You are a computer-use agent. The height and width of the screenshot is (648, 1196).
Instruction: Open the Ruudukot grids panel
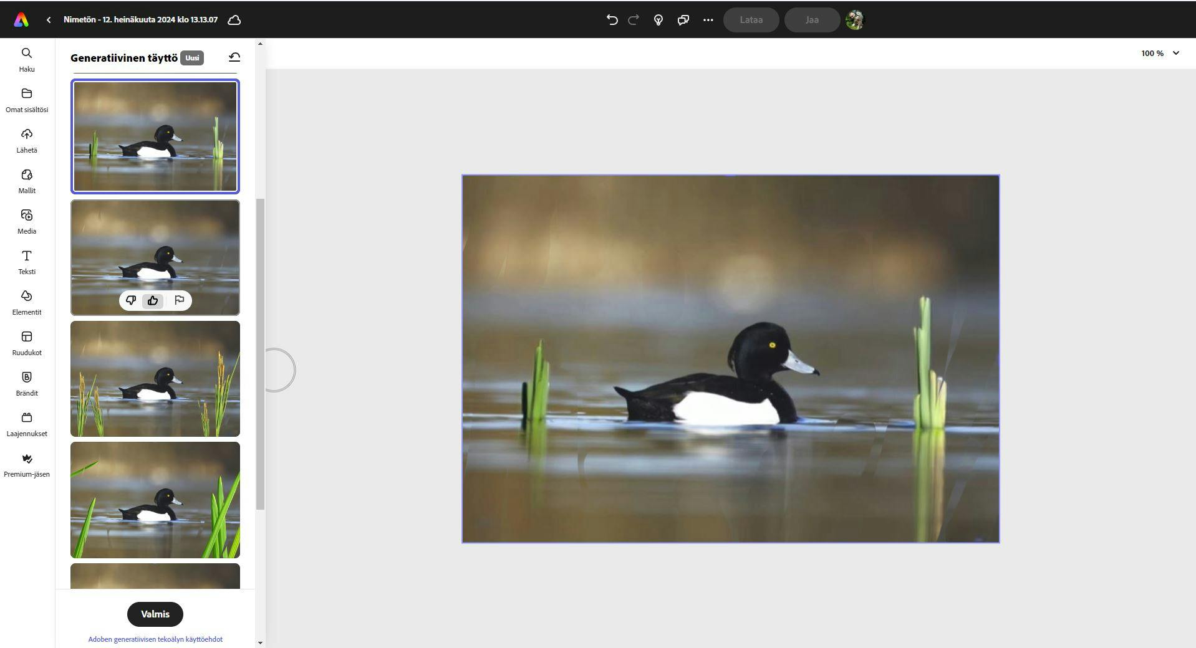27,343
